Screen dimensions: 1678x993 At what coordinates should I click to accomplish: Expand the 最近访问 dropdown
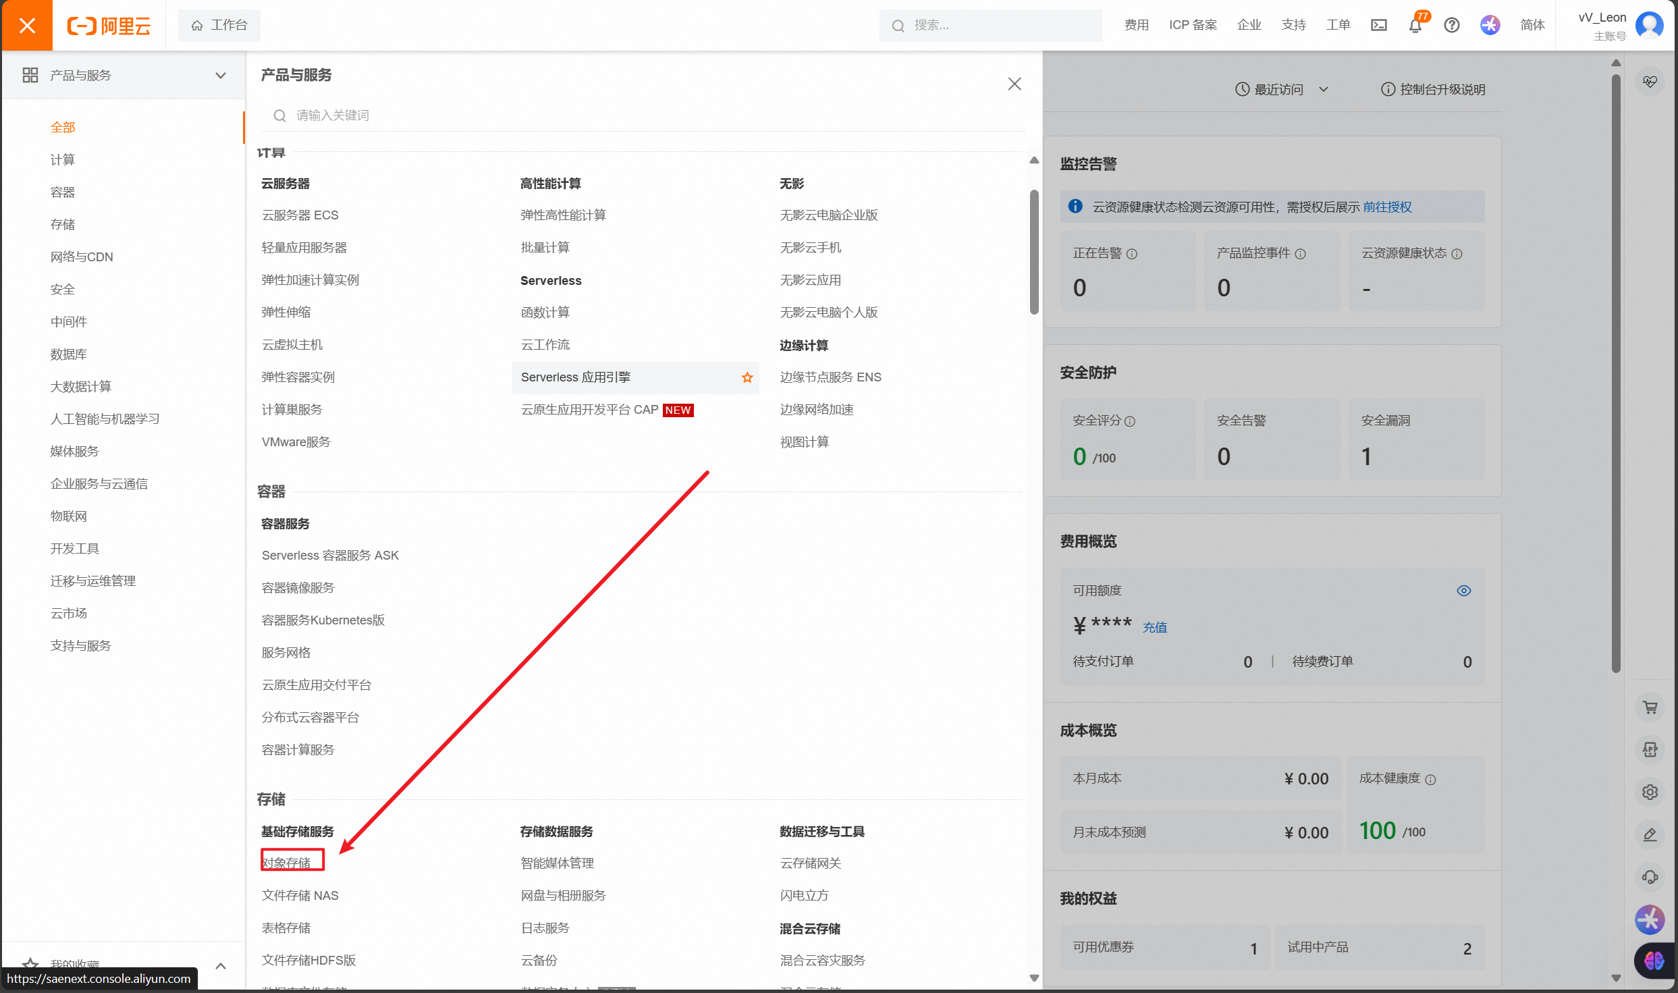(1281, 89)
